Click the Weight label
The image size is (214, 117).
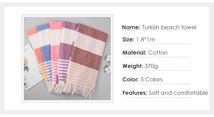pyautogui.click(x=133, y=66)
